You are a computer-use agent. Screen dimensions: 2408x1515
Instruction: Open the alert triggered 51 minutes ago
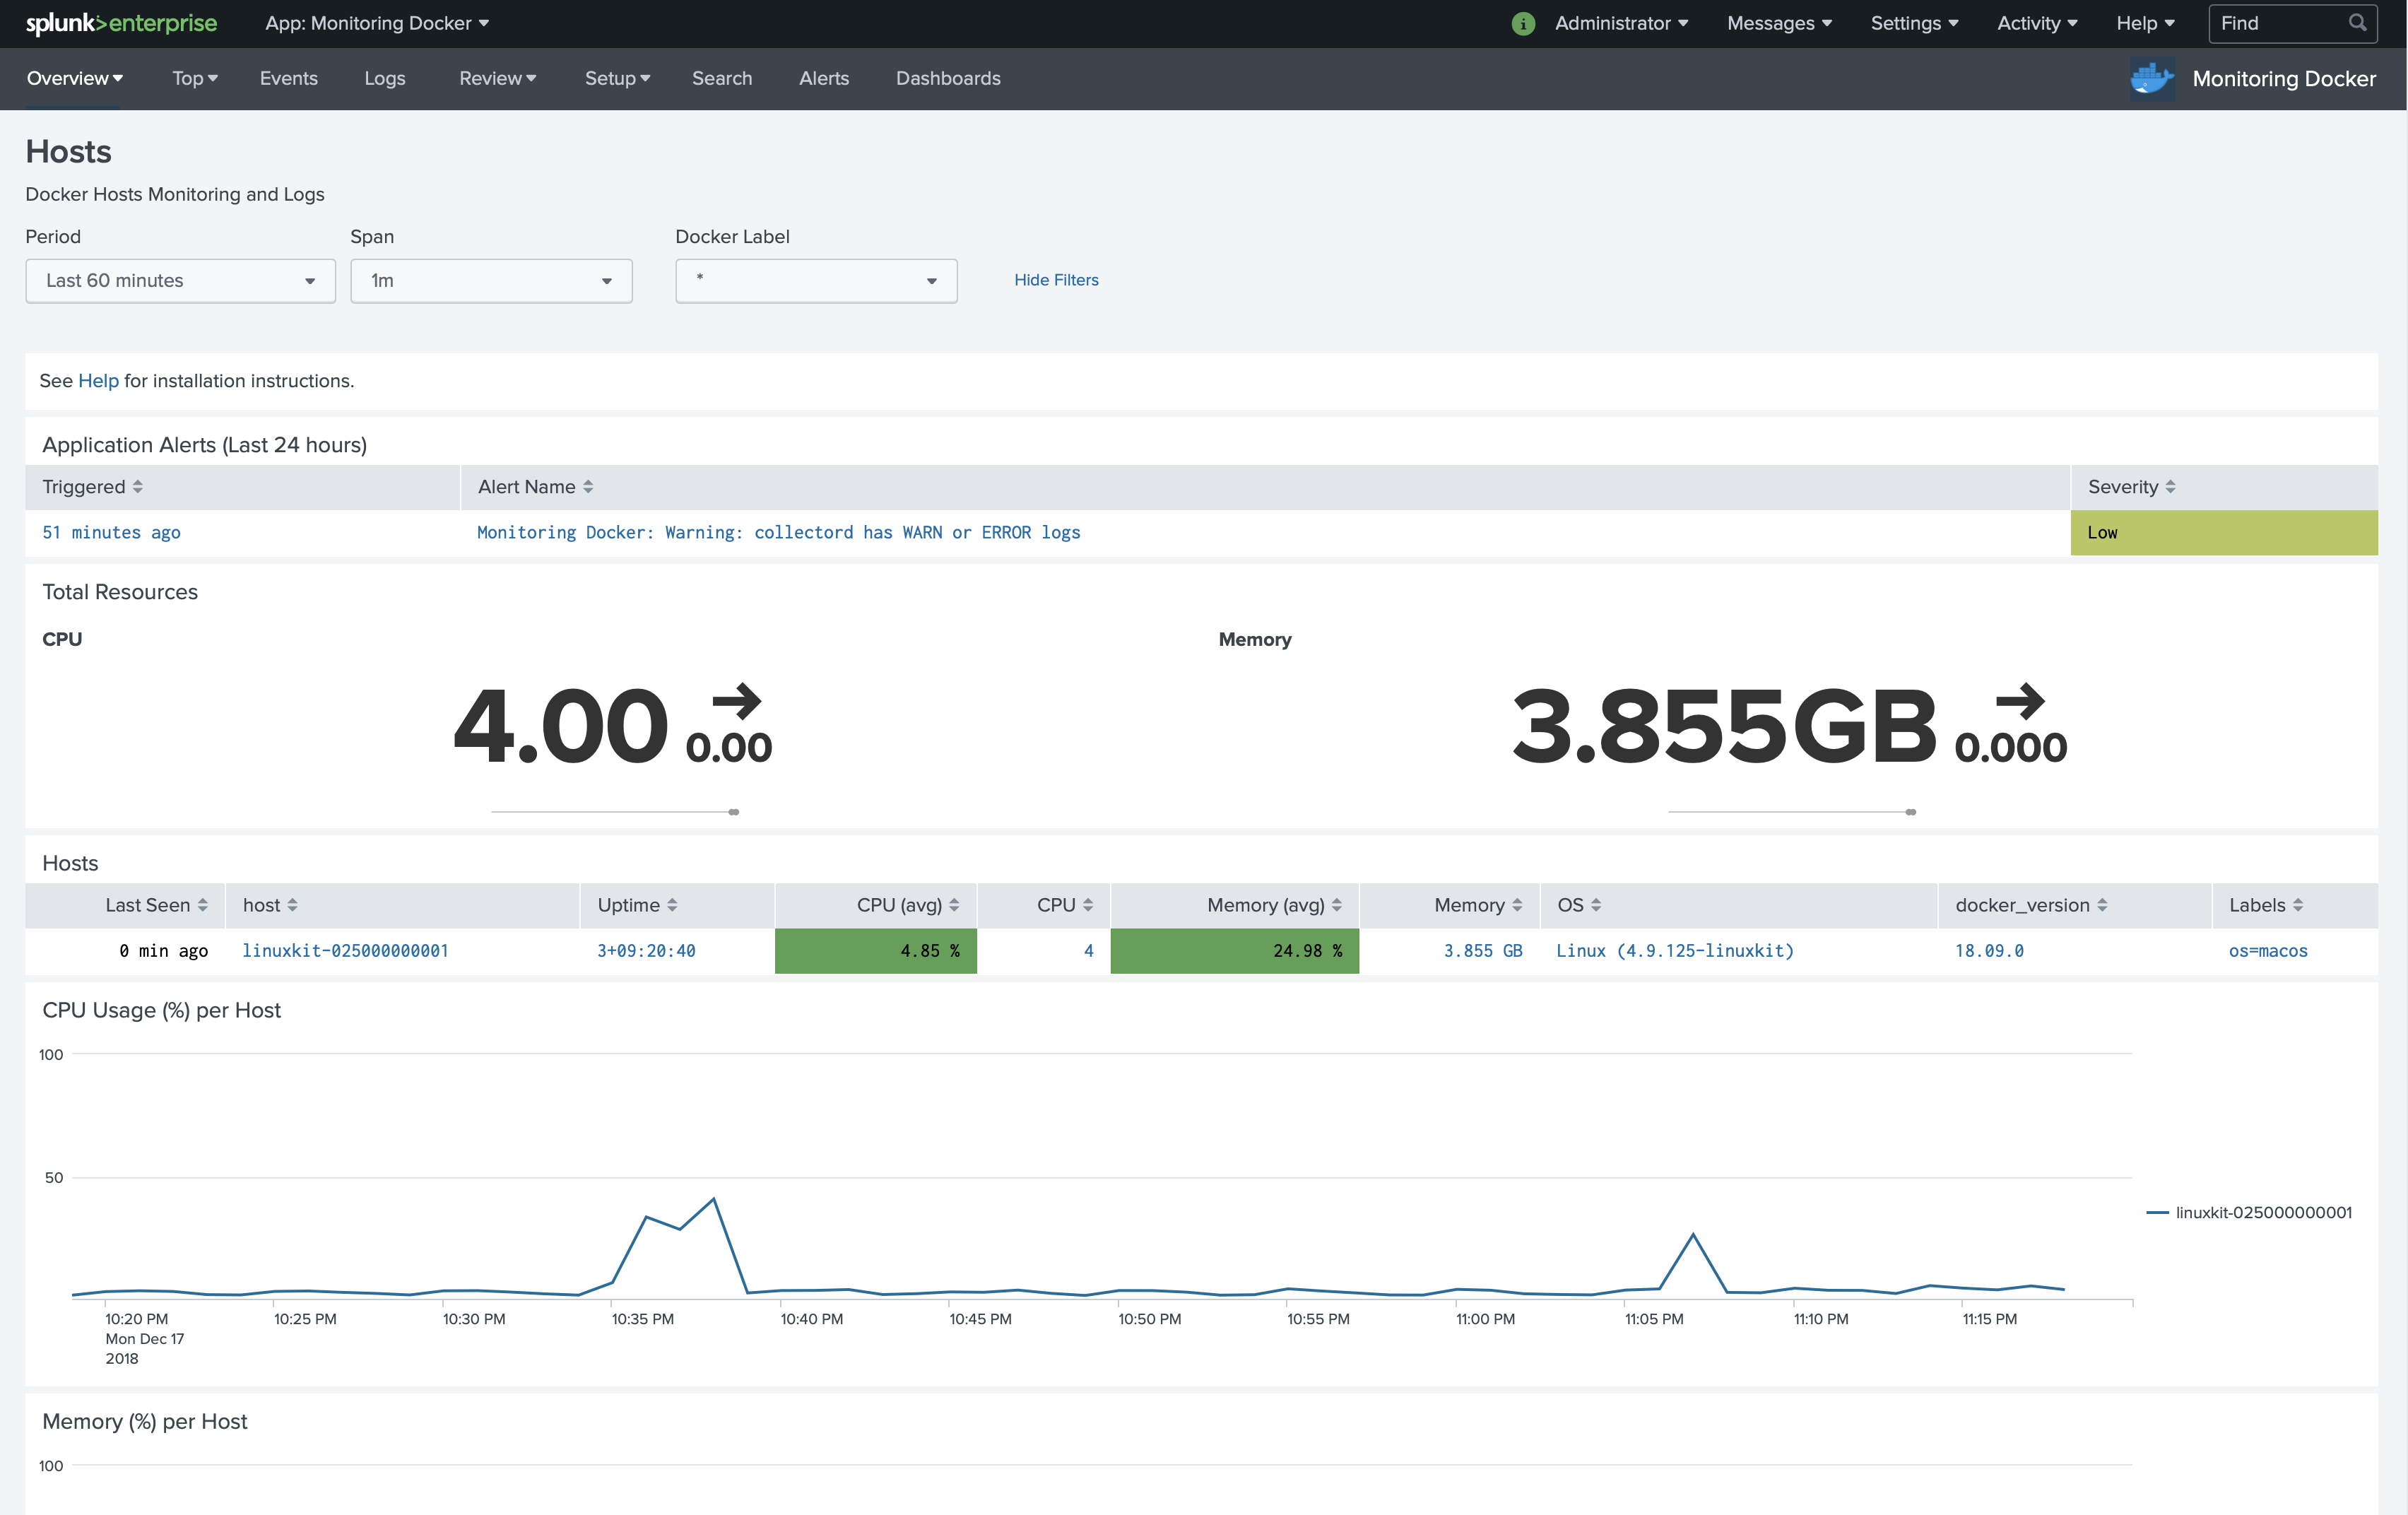pyautogui.click(x=111, y=532)
